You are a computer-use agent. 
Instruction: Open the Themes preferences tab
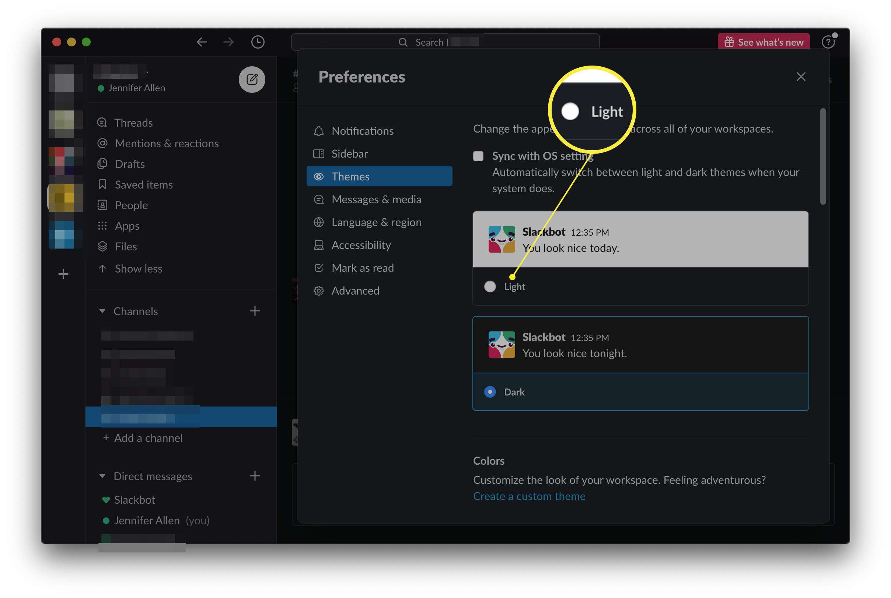coord(379,177)
